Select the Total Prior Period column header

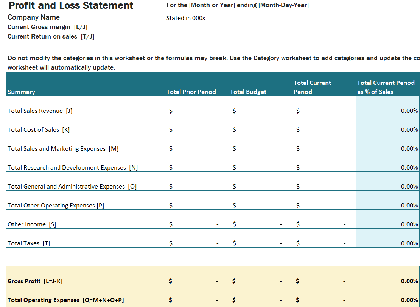197,84
